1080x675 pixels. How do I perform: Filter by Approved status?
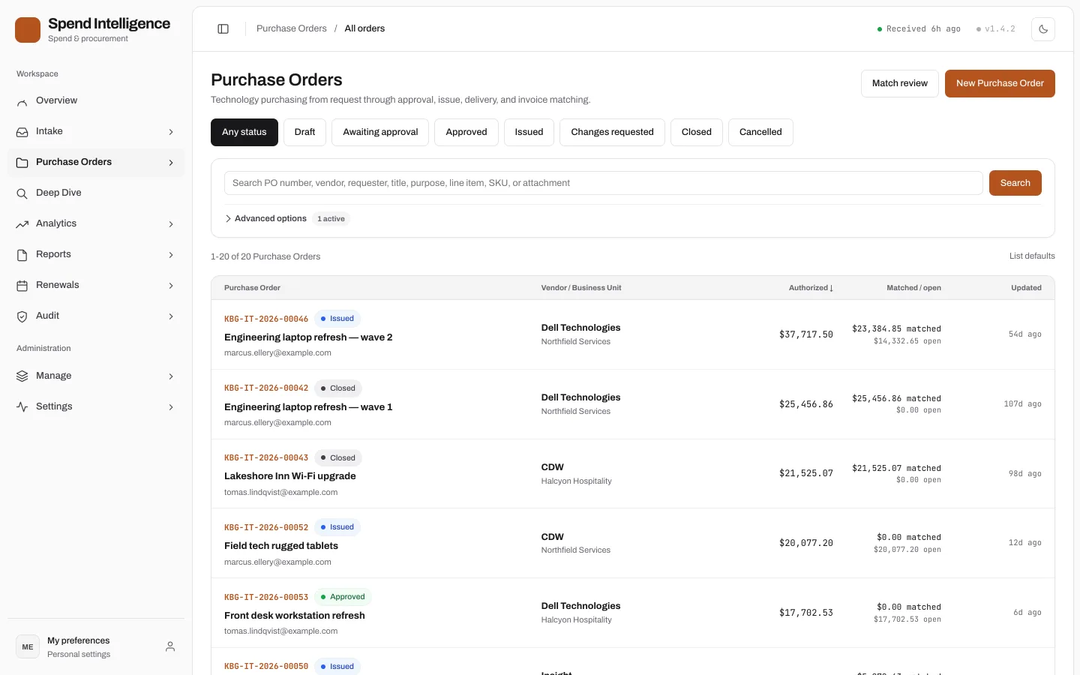[x=466, y=132]
